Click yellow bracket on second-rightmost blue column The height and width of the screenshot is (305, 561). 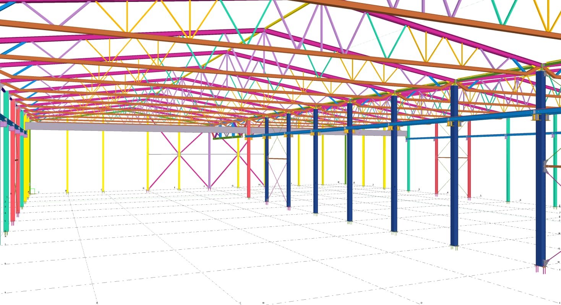click(454, 123)
